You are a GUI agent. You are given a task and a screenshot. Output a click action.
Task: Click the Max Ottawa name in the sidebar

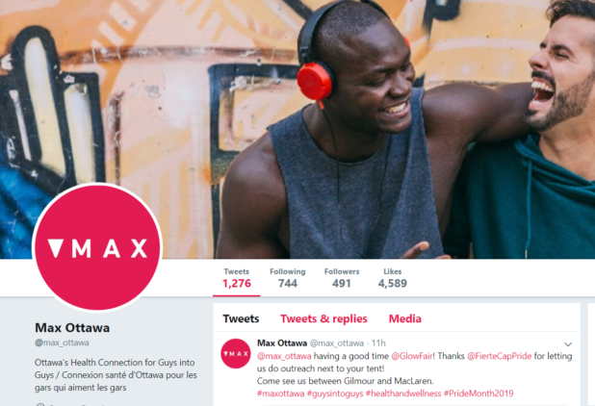(72, 327)
